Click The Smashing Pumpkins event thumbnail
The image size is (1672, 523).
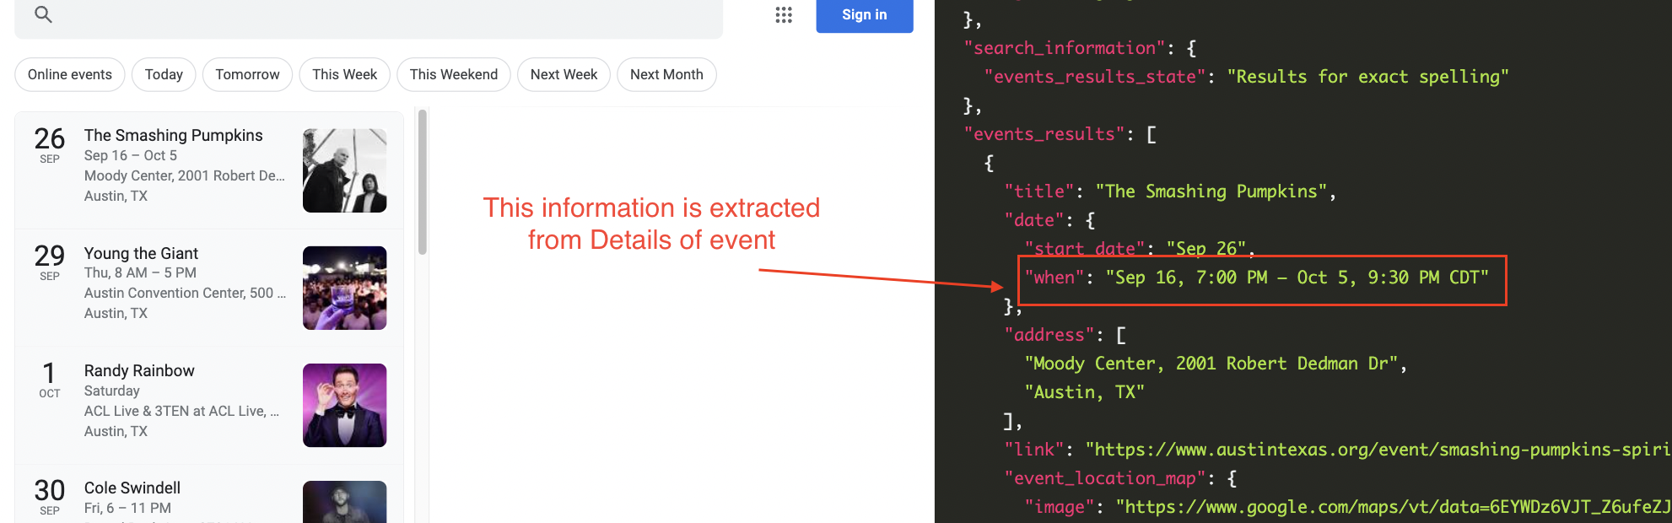click(345, 170)
